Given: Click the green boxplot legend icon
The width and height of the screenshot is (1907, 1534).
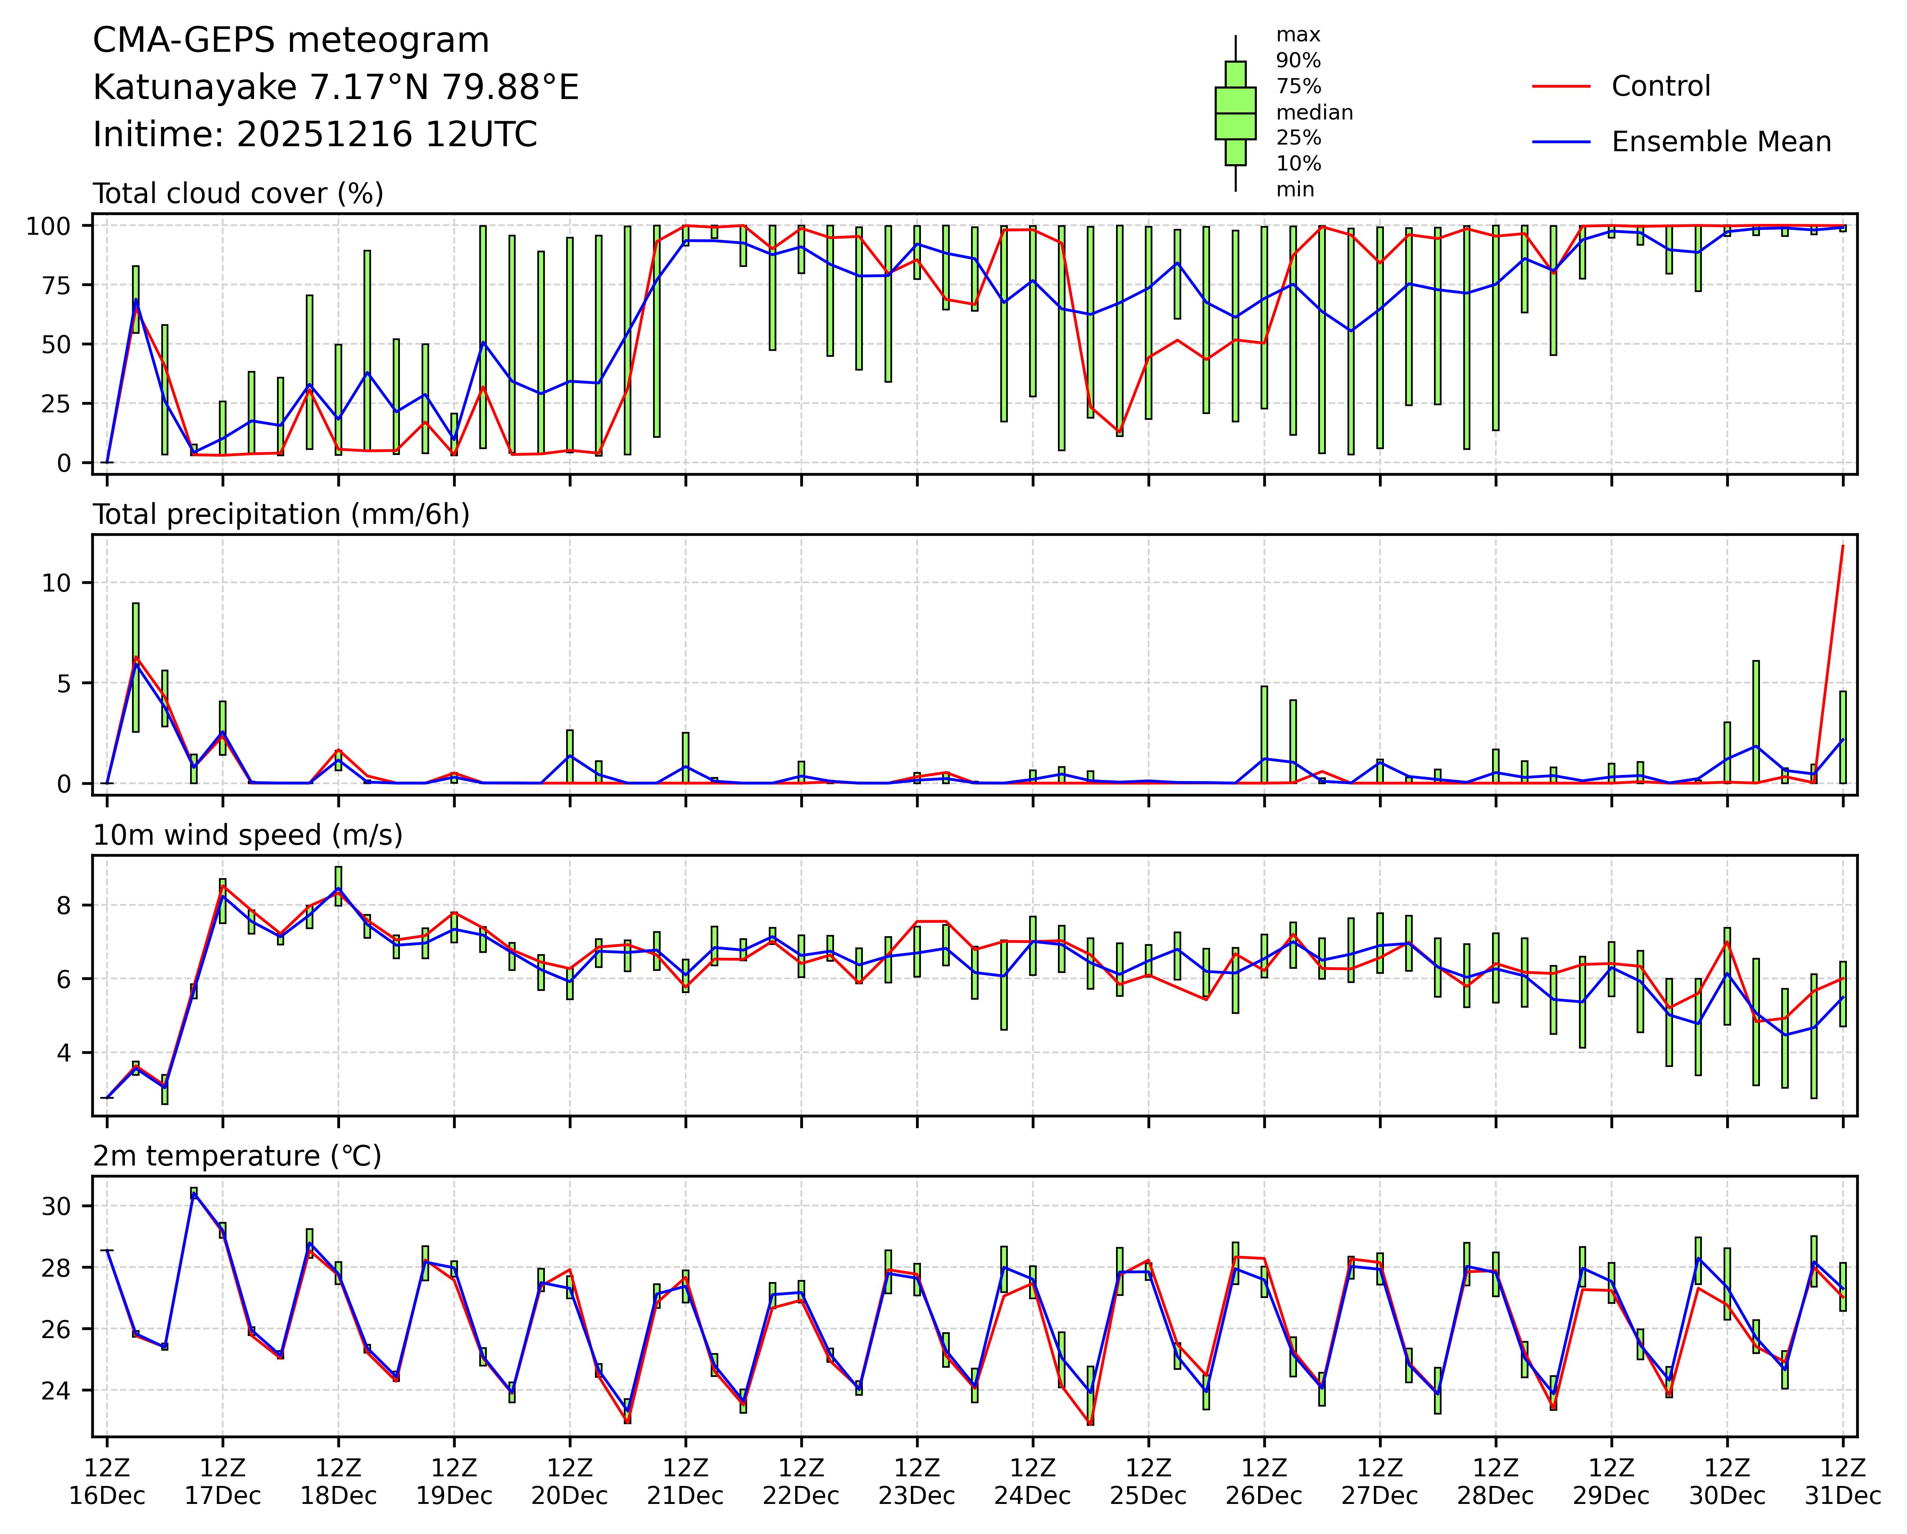Looking at the screenshot, I should (x=1235, y=113).
